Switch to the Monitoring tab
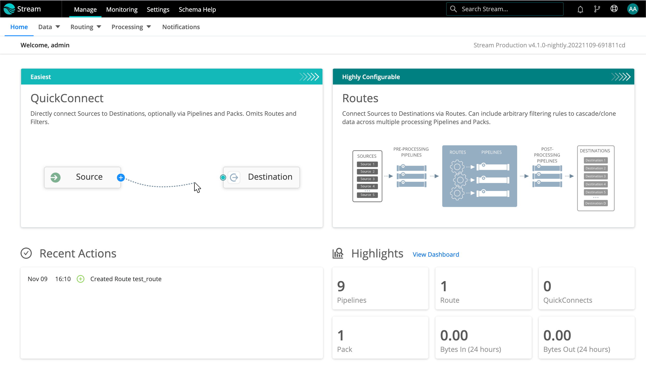Screen dimensions: 646x375 [122, 9]
